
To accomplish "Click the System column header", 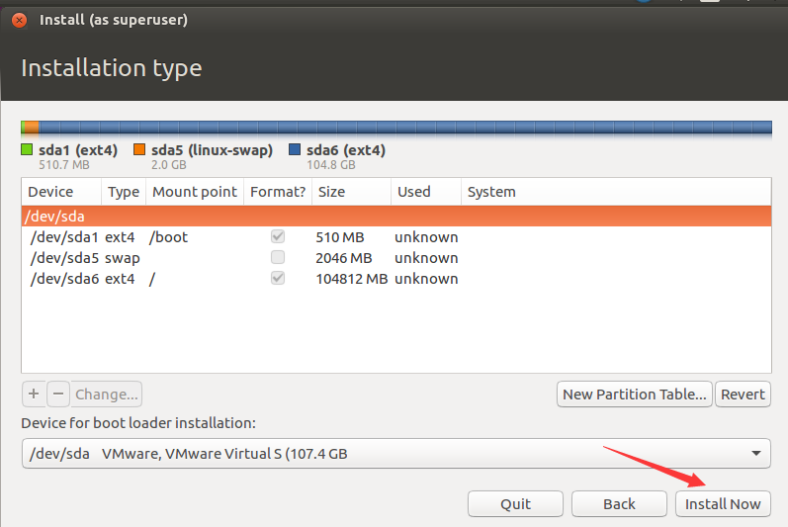I will [616, 192].
